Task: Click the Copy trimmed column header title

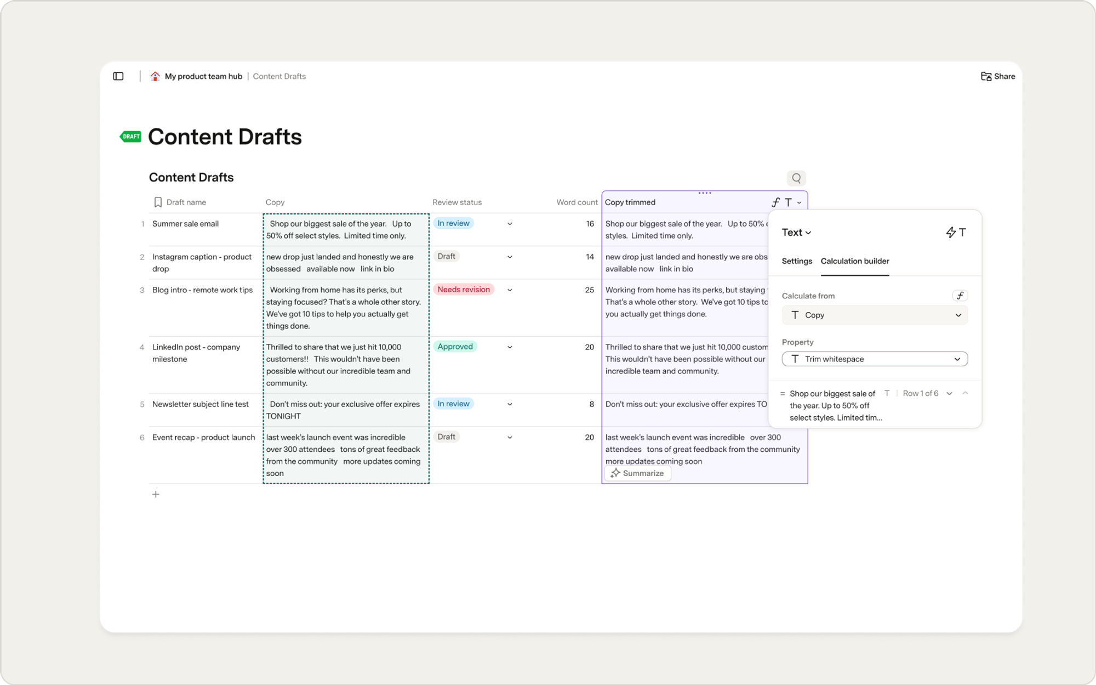Action: pos(630,202)
